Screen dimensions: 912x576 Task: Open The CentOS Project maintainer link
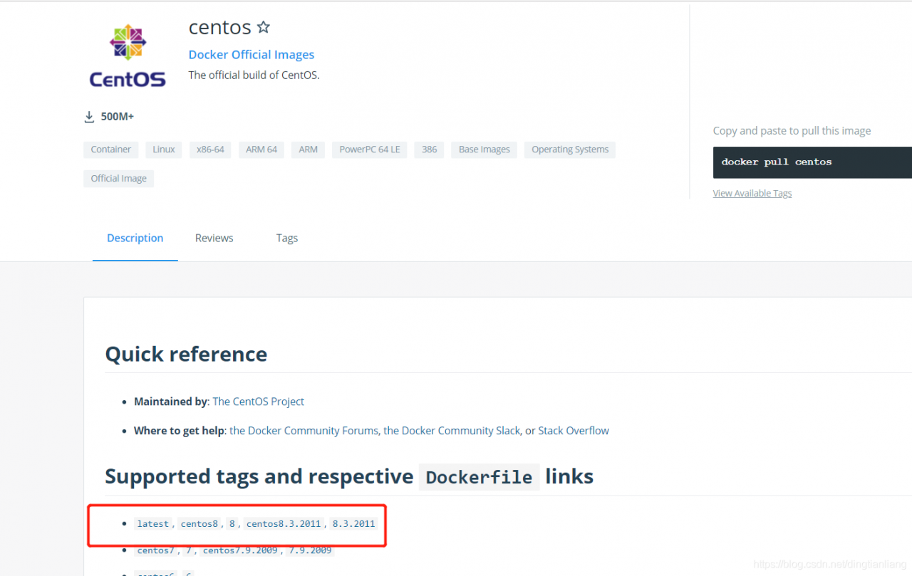(x=258, y=402)
